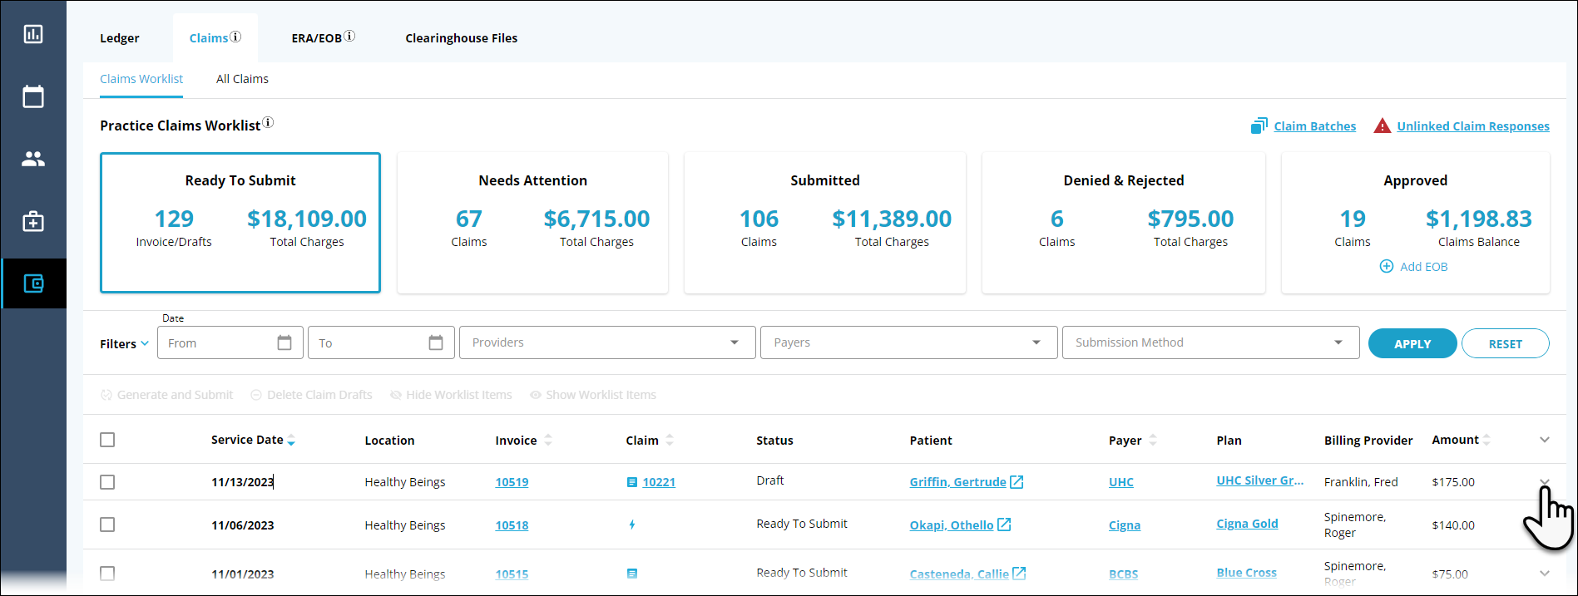Open the calendar icon in sidebar

[33, 96]
